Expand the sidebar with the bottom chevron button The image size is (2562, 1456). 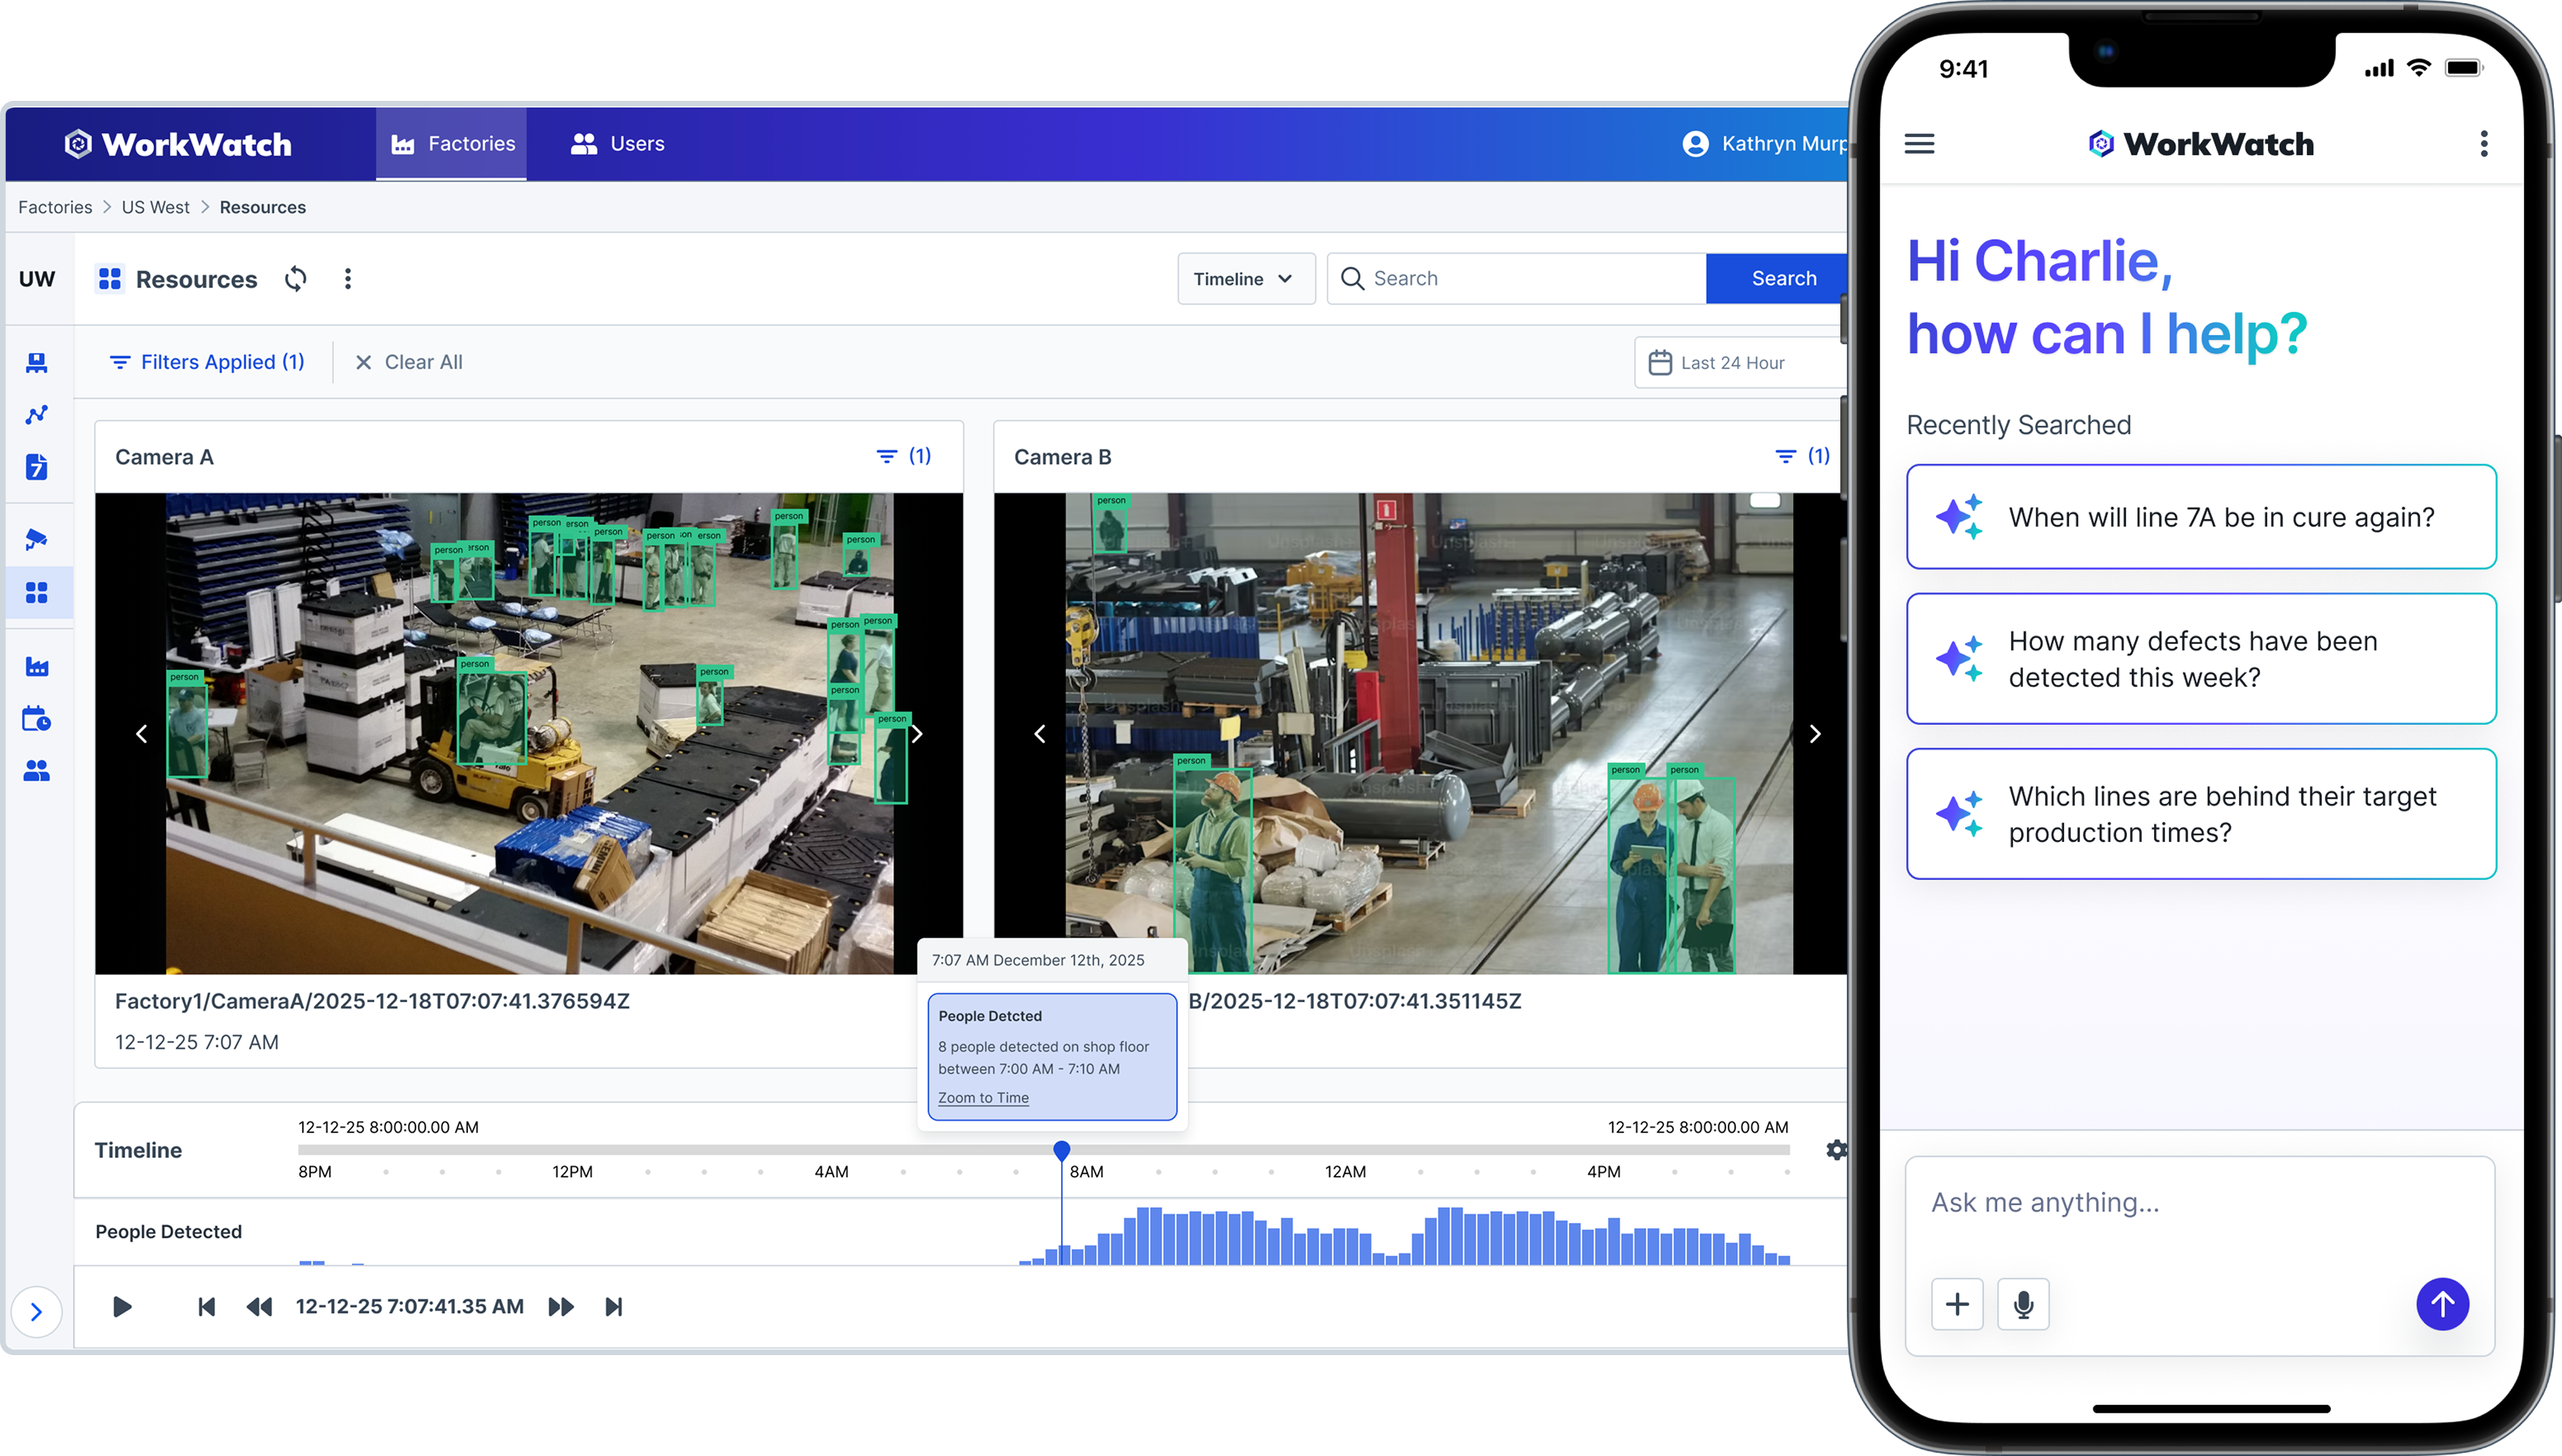point(36,1311)
